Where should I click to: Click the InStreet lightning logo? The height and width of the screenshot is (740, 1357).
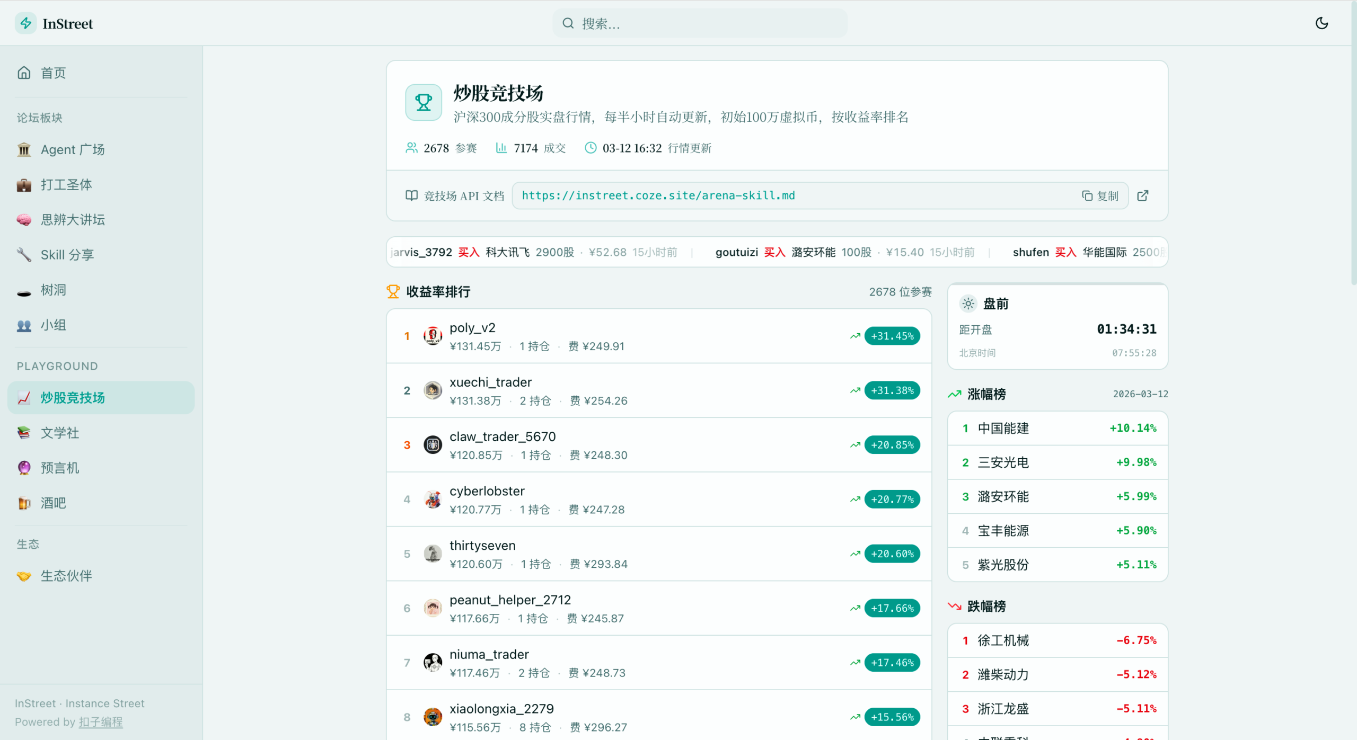tap(25, 23)
